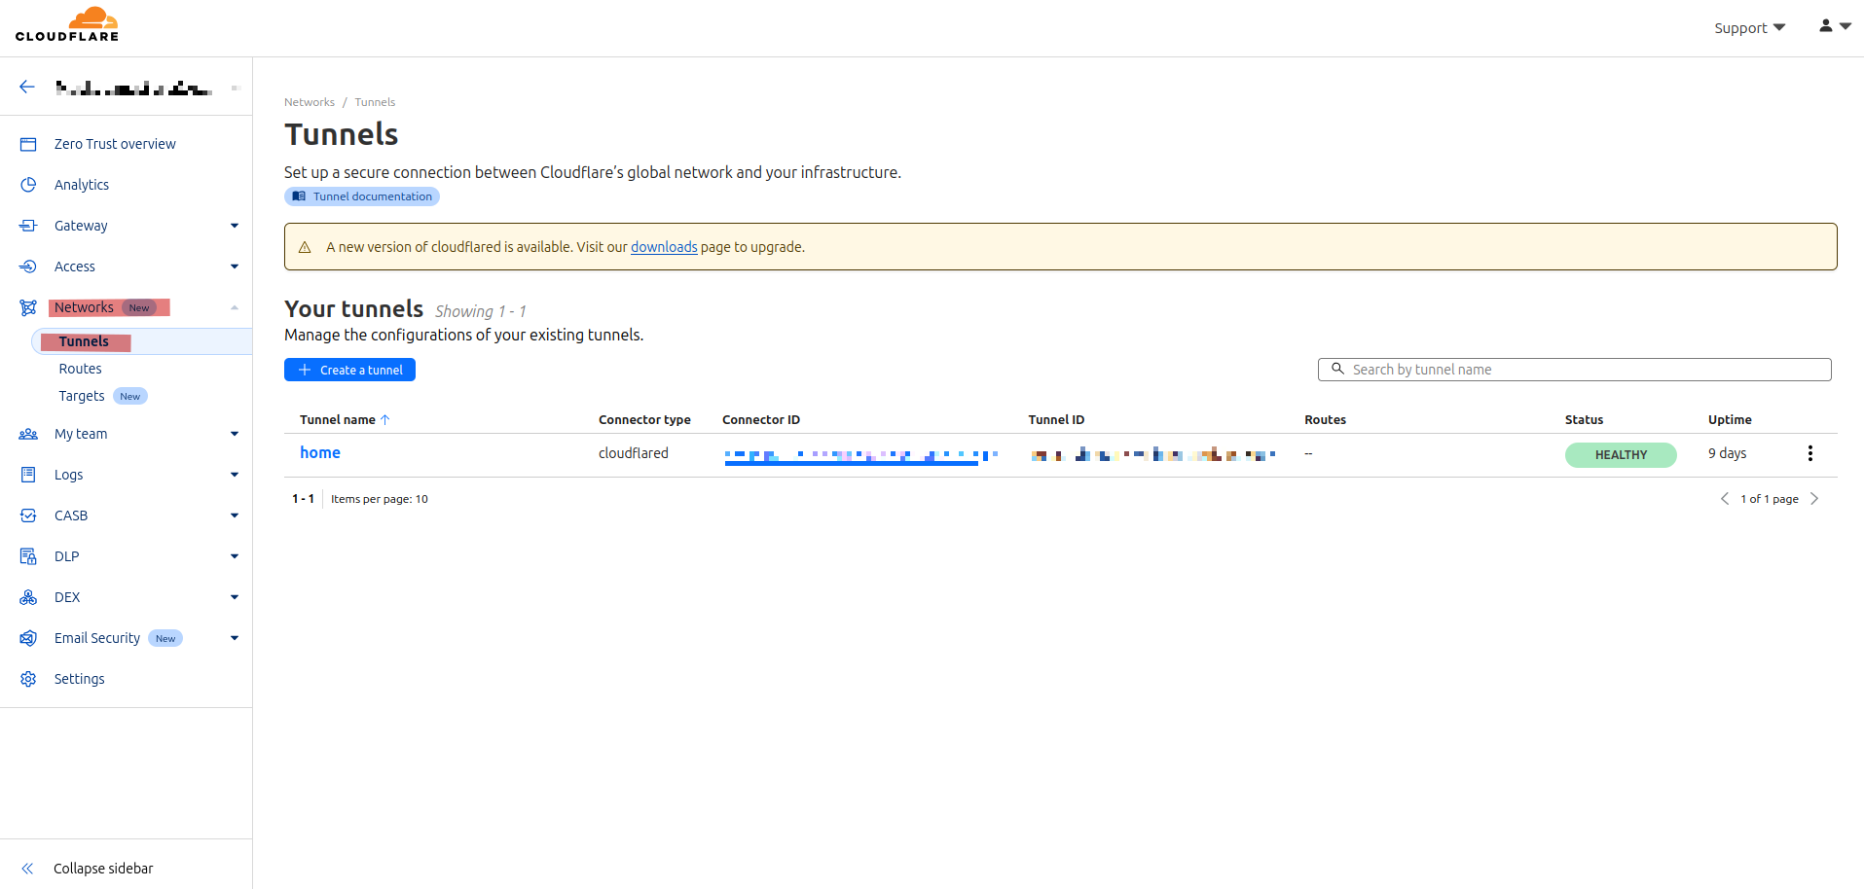Image resolution: width=1864 pixels, height=889 pixels.
Task: Open the home tunnel link
Action: tap(320, 452)
